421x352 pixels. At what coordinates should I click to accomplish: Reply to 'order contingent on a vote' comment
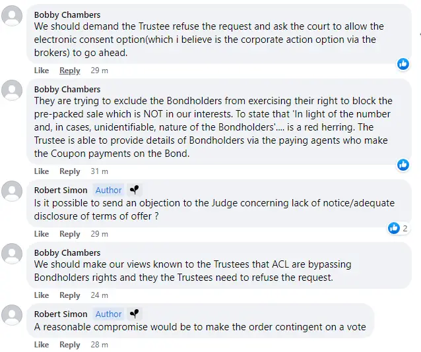pyautogui.click(x=70, y=345)
